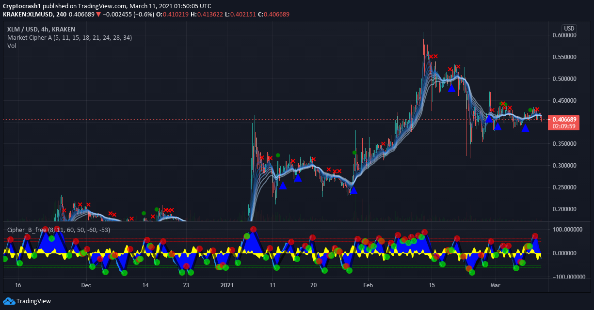Click the 0.300000 price axis label
Image resolution: width=594 pixels, height=310 pixels.
coord(564,166)
